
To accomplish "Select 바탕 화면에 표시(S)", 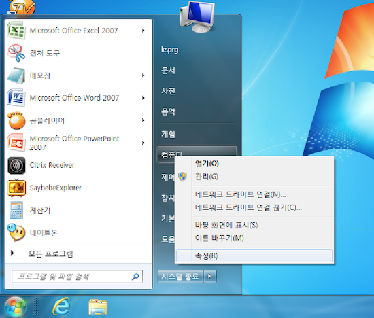I will click(x=254, y=225).
